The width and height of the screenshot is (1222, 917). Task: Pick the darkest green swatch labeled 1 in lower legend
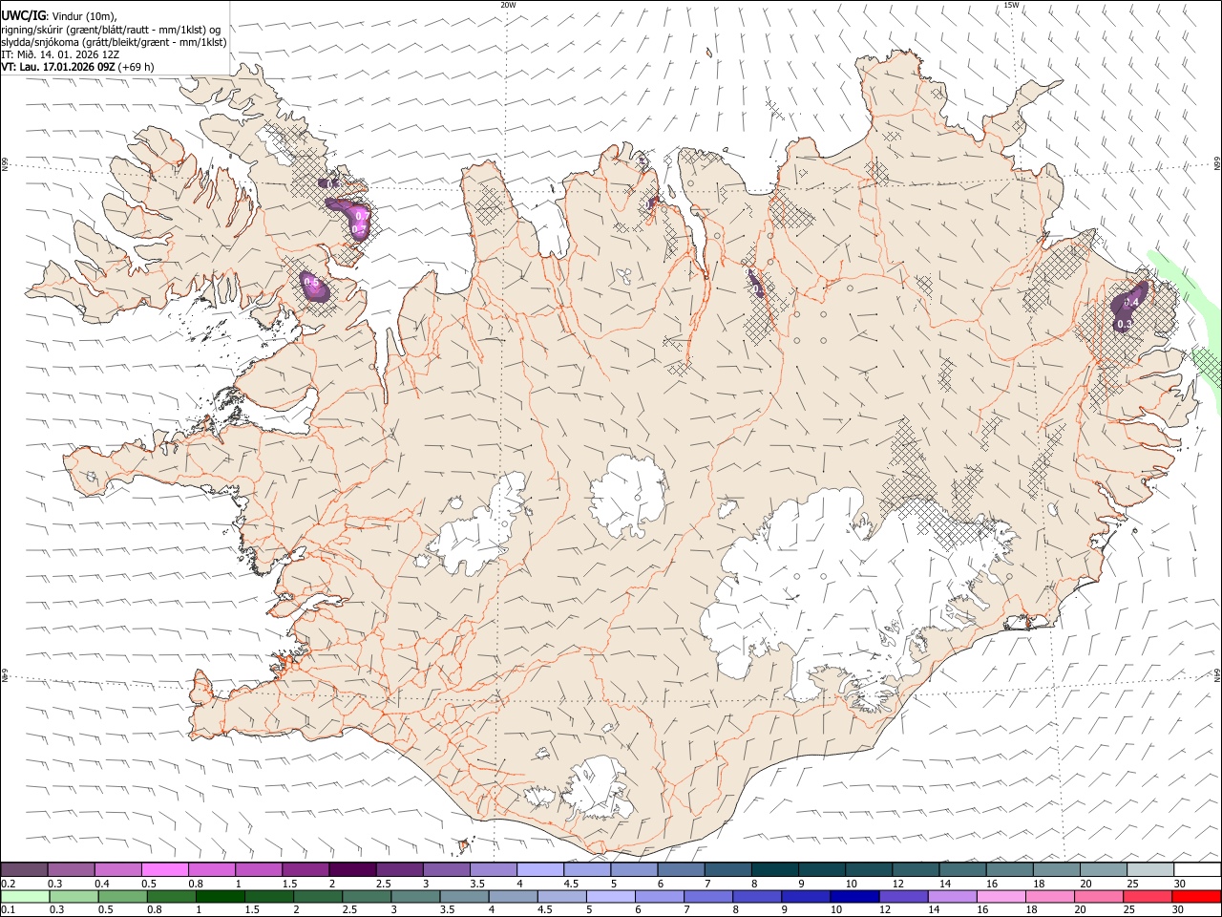pos(221,896)
